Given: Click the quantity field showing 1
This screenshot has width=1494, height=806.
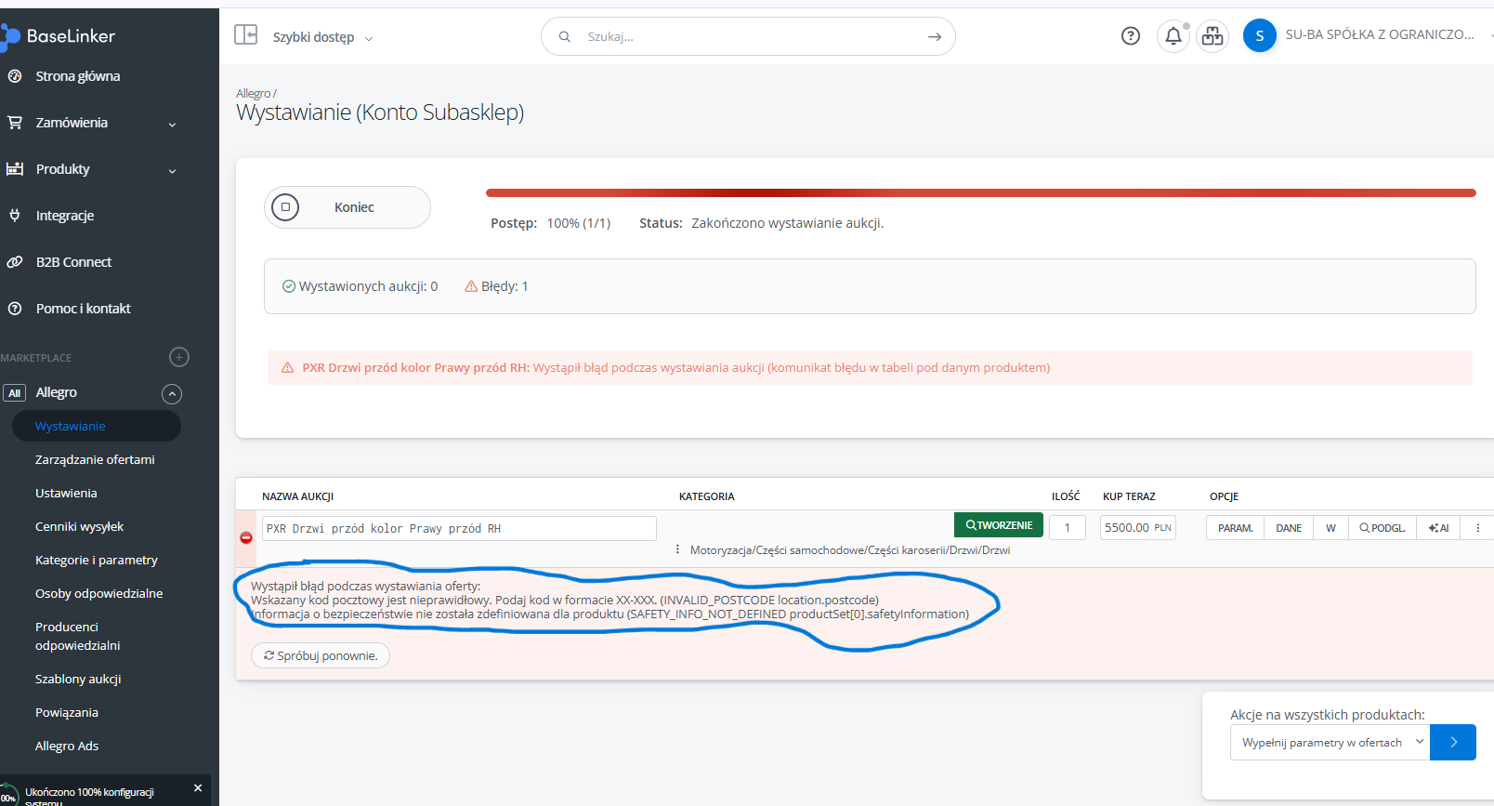Looking at the screenshot, I should 1068,528.
